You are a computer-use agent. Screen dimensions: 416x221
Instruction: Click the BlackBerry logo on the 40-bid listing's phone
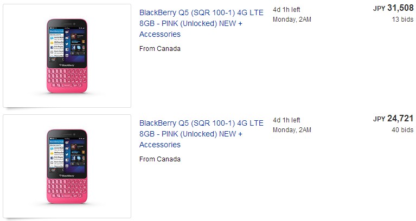coord(67,174)
